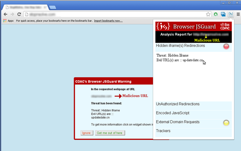This screenshot has width=241, height=151.
Task: Bookmark this page with the star icon
Action: click(208, 14)
